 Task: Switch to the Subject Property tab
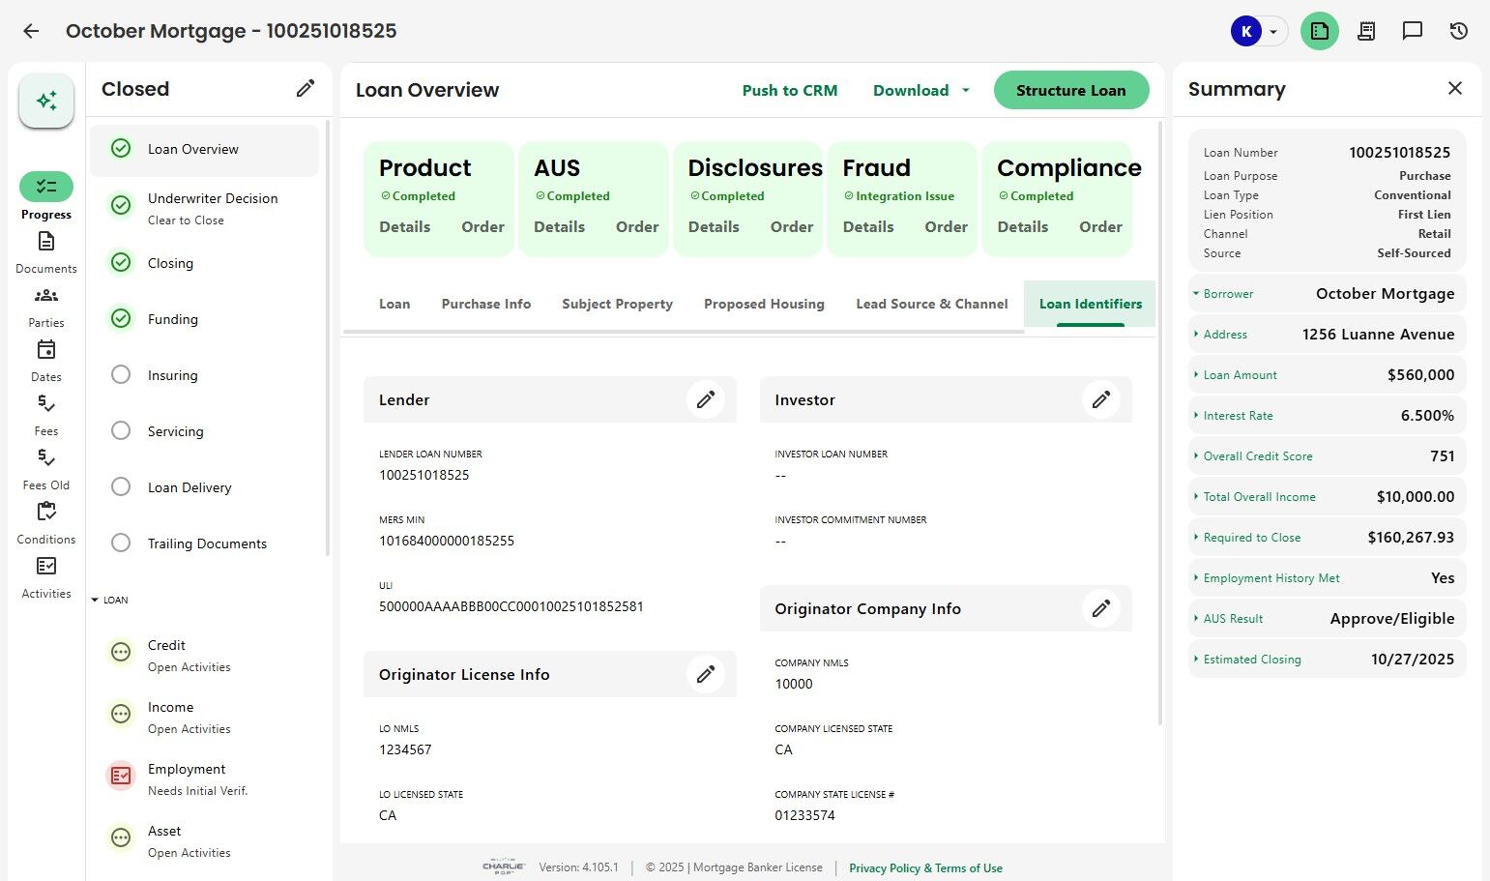point(617,304)
